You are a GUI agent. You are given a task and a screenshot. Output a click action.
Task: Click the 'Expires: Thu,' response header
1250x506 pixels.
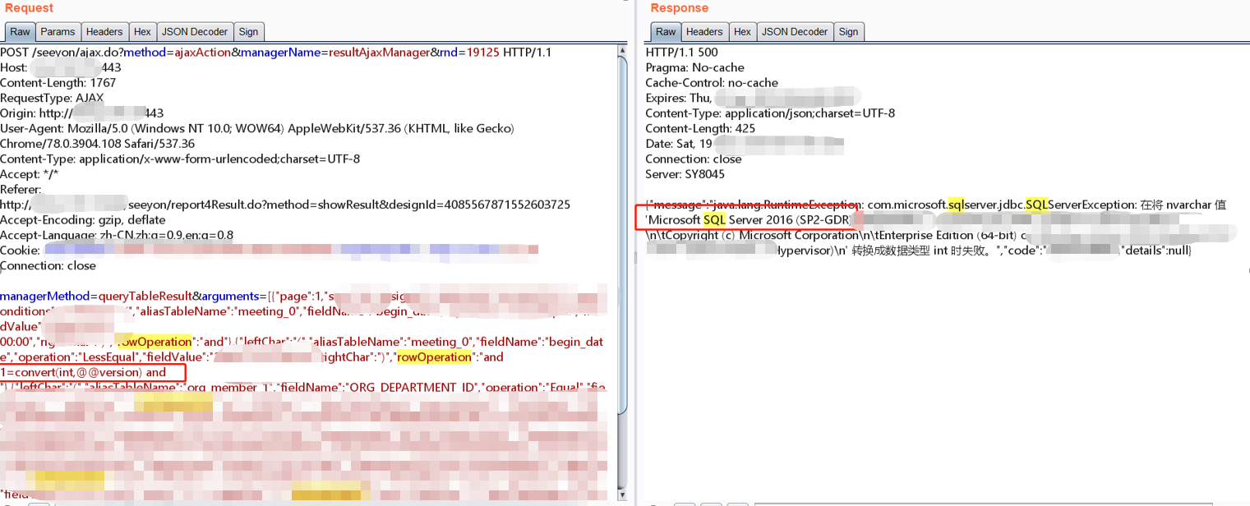click(752, 98)
